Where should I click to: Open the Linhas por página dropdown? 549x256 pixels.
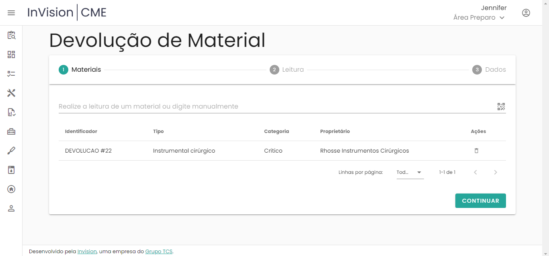pos(410,172)
